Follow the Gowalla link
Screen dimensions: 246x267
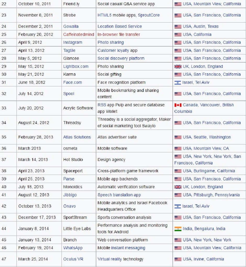[x=71, y=26]
